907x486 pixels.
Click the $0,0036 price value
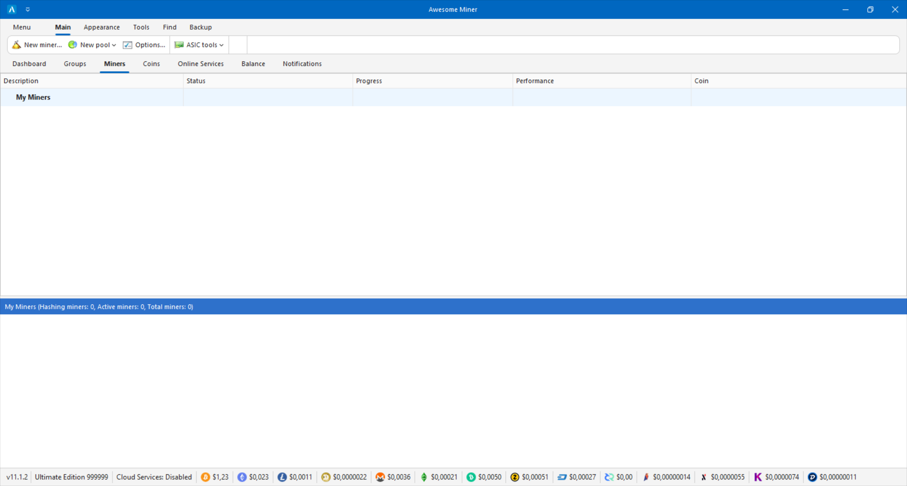tap(399, 477)
